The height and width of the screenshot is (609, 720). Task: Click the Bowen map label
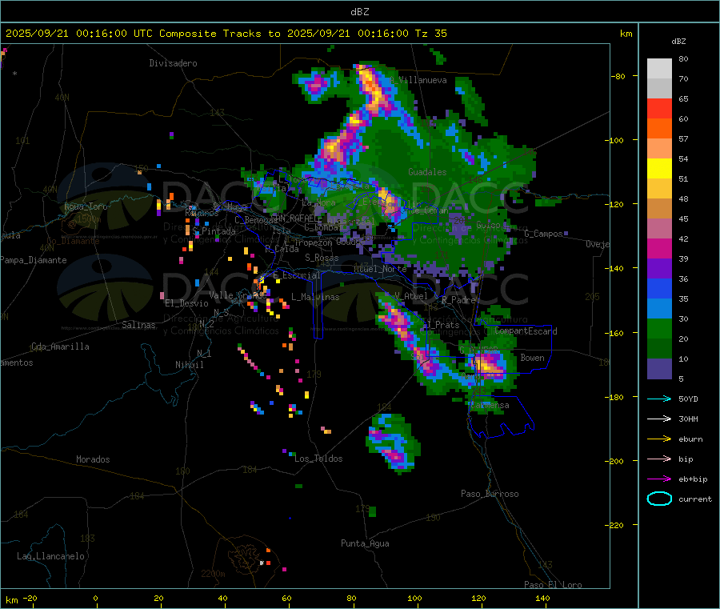pos(532,358)
